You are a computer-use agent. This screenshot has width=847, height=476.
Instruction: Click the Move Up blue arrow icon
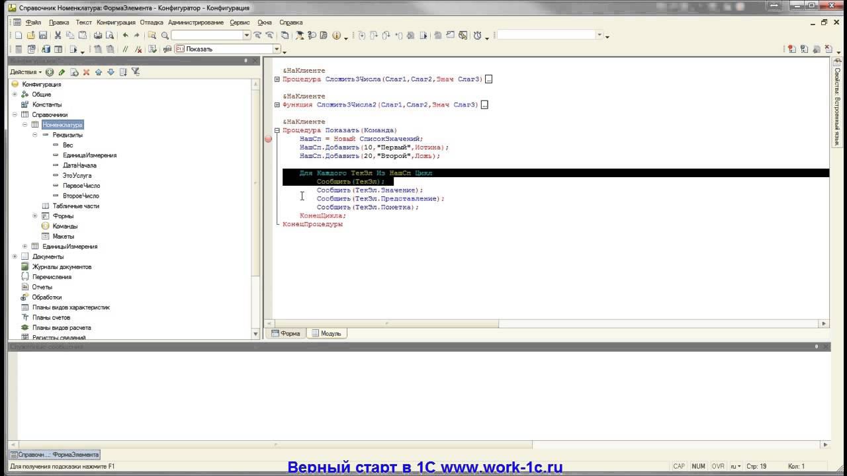pos(99,72)
